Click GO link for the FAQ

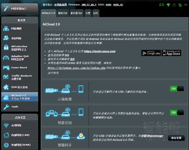tap(72, 59)
